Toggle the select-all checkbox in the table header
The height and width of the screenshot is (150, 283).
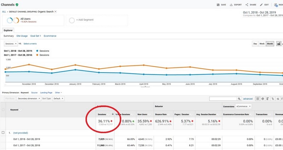pyautogui.click(x=3, y=110)
